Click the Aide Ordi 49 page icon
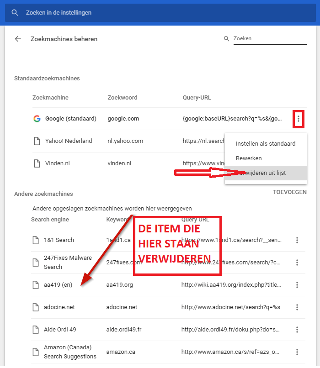This screenshot has width=320, height=368. [x=36, y=330]
